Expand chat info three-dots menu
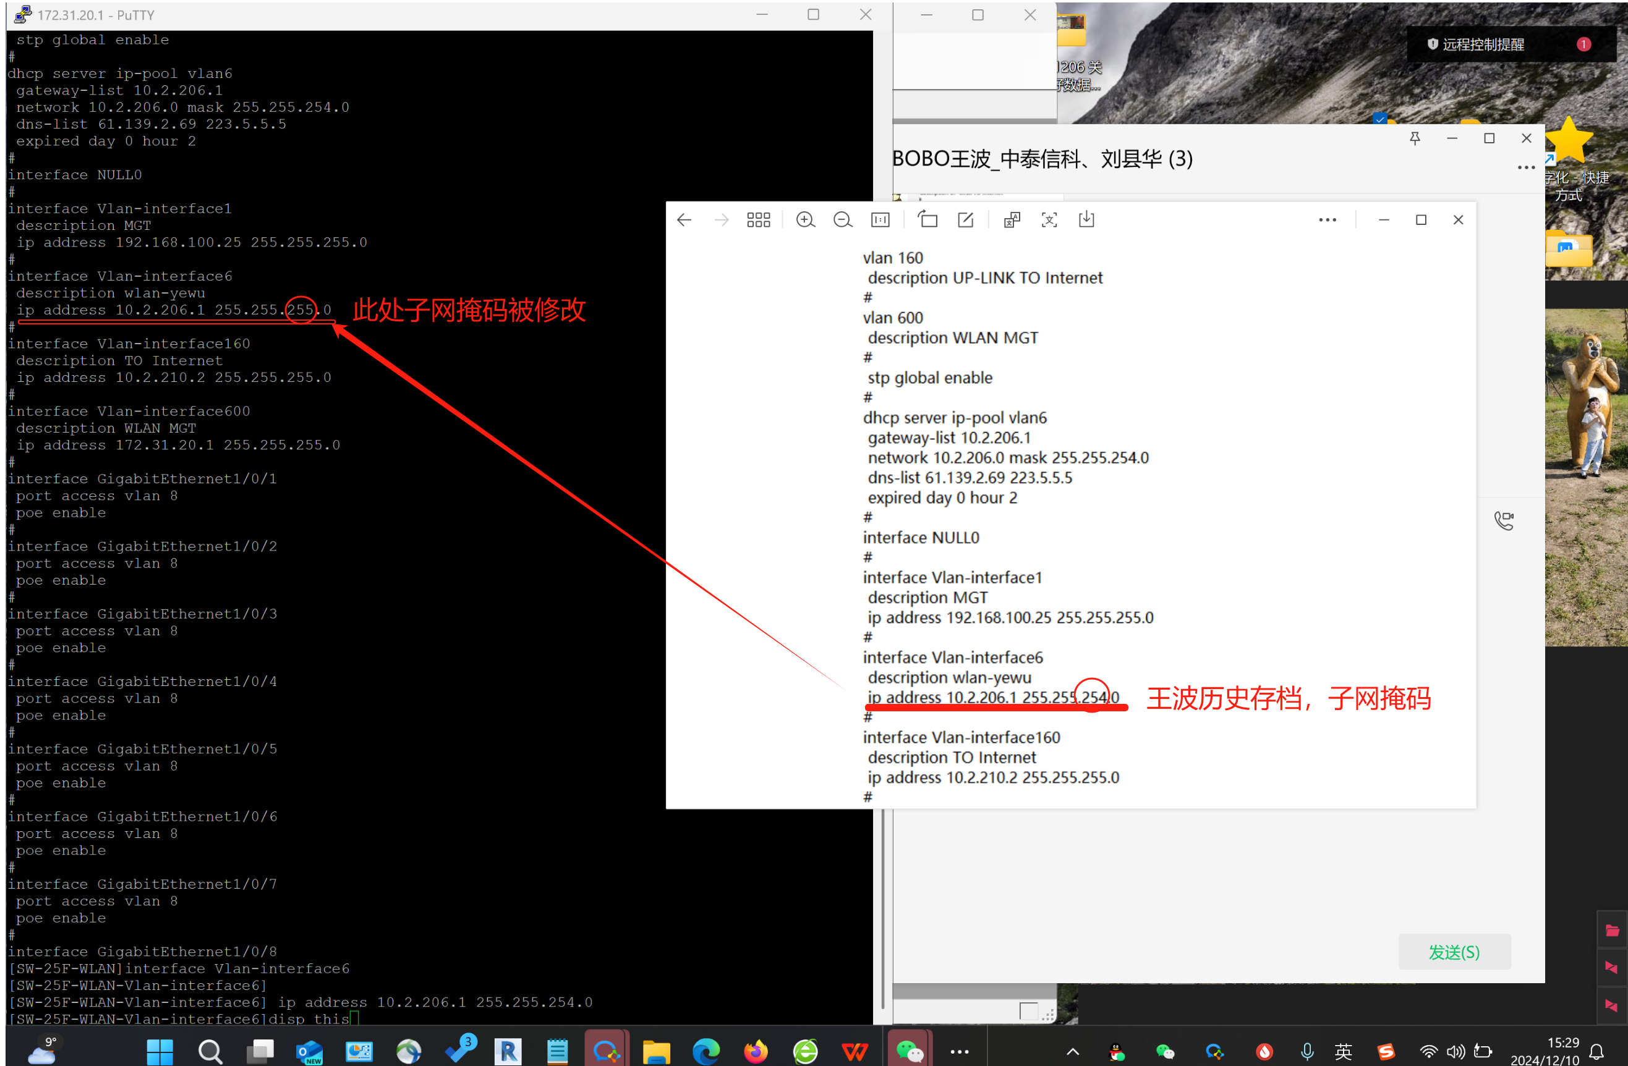1628x1066 pixels. [x=1525, y=168]
